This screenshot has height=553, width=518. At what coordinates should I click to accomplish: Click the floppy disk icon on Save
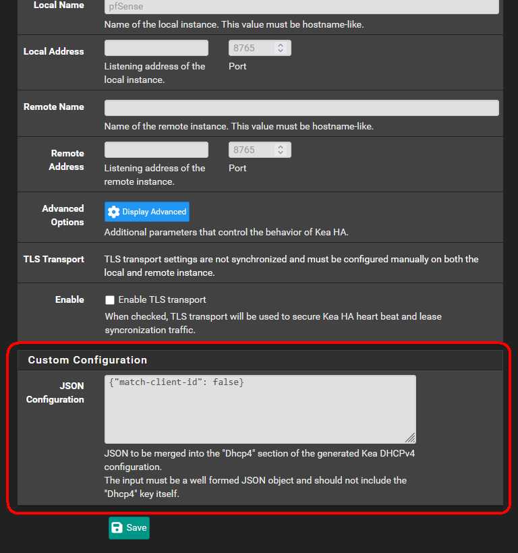coord(117,528)
